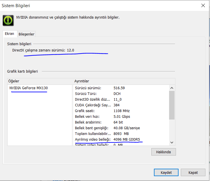Click the Sürücü Türü label
Viewport: 210px width, 181px height.
click(86, 94)
